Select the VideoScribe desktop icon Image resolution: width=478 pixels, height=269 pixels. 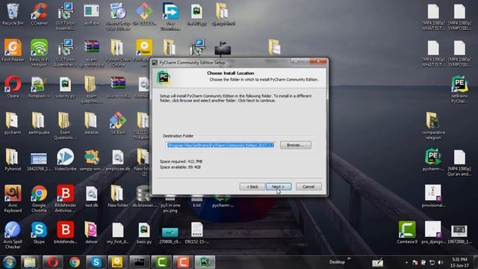65,159
